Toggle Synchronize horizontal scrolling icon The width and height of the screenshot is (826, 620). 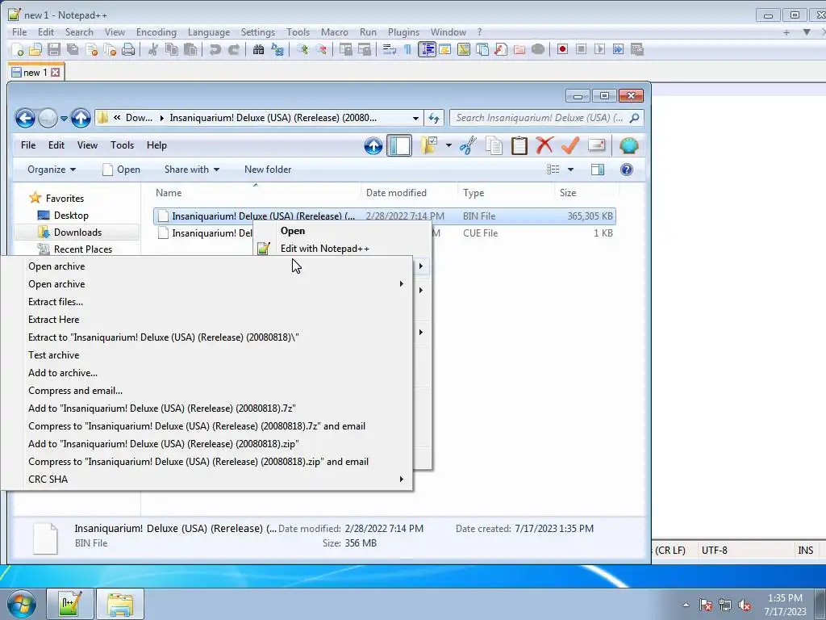click(364, 49)
